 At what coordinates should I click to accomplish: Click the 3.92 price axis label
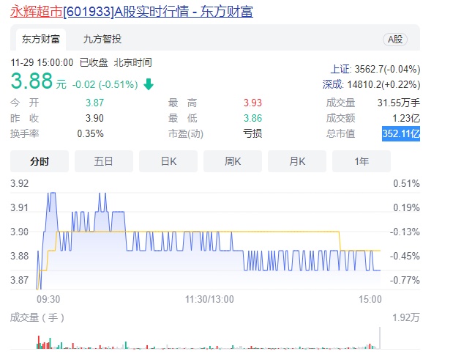(x=19, y=183)
